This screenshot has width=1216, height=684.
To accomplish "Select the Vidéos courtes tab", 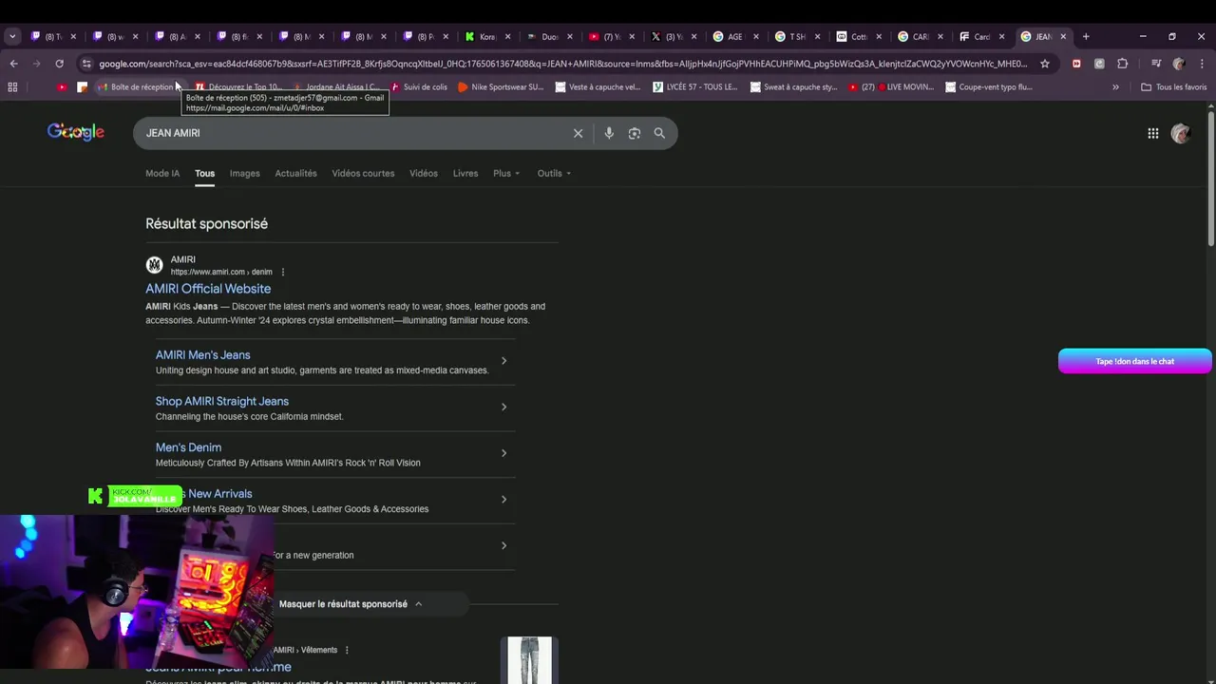I will pyautogui.click(x=363, y=173).
